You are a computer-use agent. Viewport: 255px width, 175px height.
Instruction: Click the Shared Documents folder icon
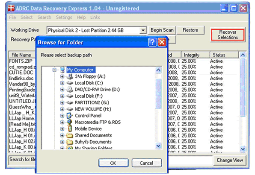click(x=70, y=135)
